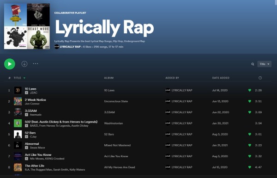Unlike 3:33AM with its heart icon
The width and height of the screenshot is (277, 178).
250,112
